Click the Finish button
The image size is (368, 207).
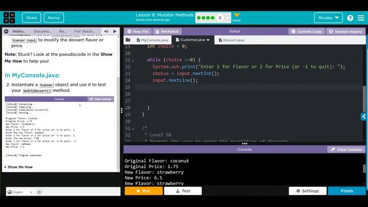(x=347, y=191)
